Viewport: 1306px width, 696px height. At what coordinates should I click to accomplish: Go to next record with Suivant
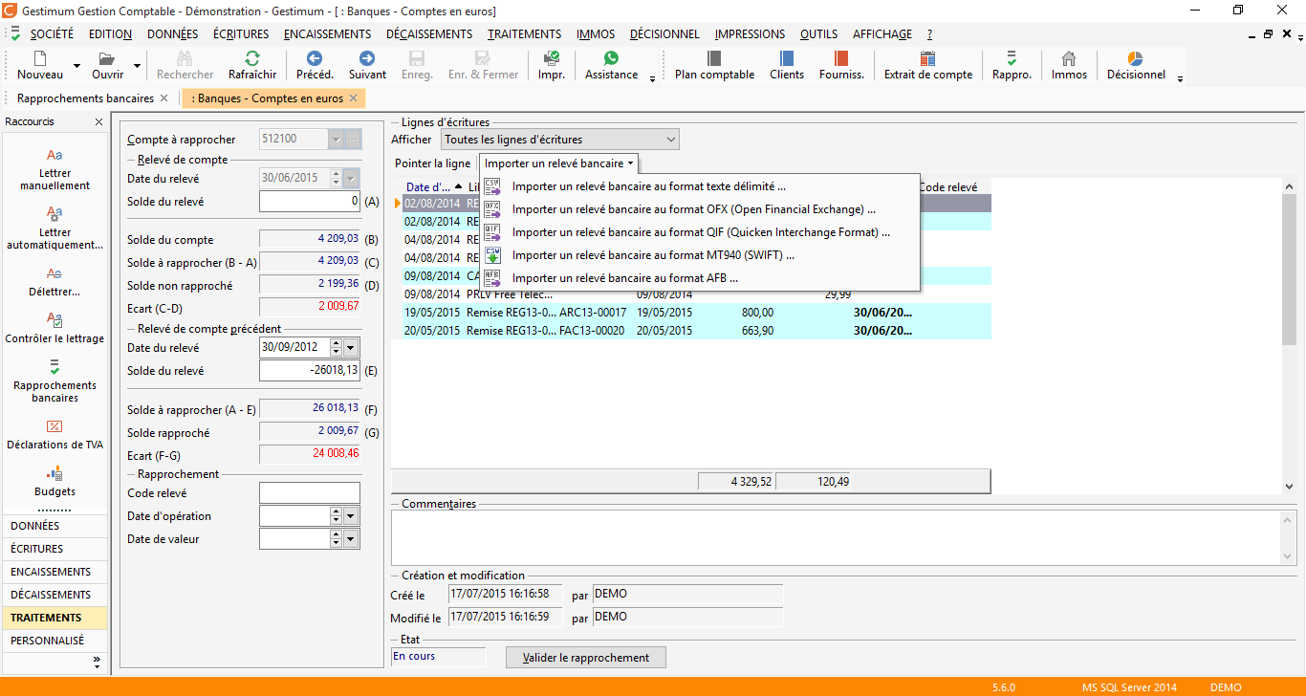click(x=367, y=65)
